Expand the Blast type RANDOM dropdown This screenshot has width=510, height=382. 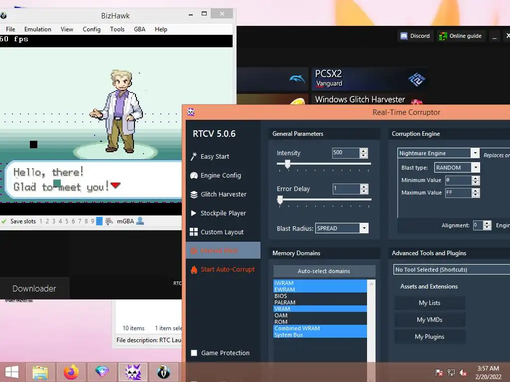476,167
